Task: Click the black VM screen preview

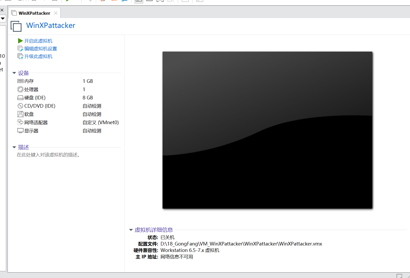Action: click(267, 130)
